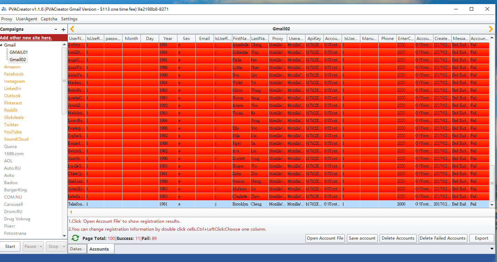
Task: Click the orange left arrow near Gmail02
Action: [72, 29]
